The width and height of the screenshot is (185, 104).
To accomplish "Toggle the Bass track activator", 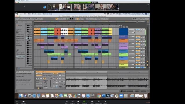I will coord(138,57).
